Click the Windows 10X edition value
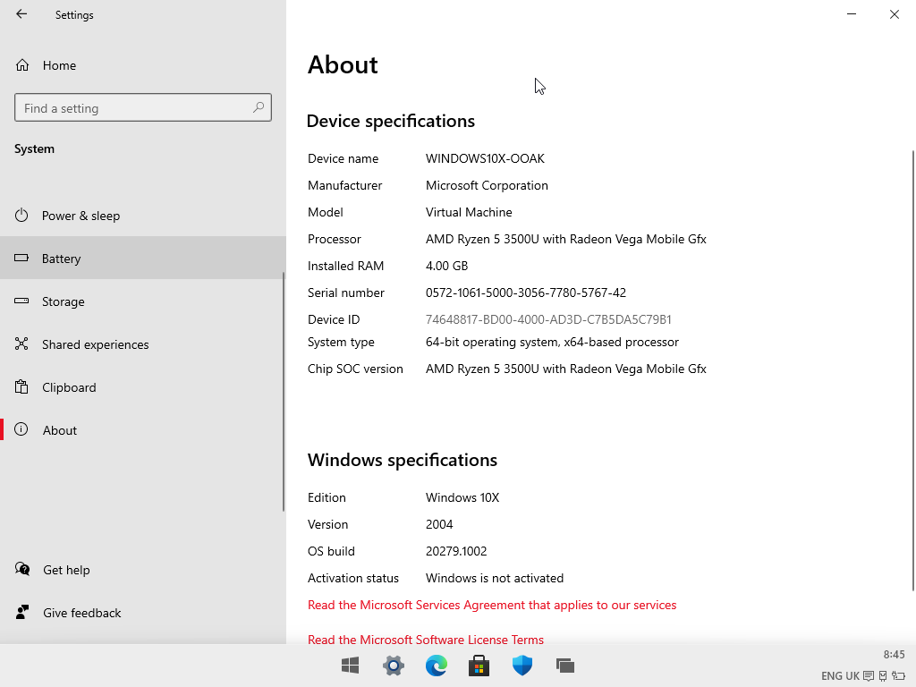 click(462, 497)
